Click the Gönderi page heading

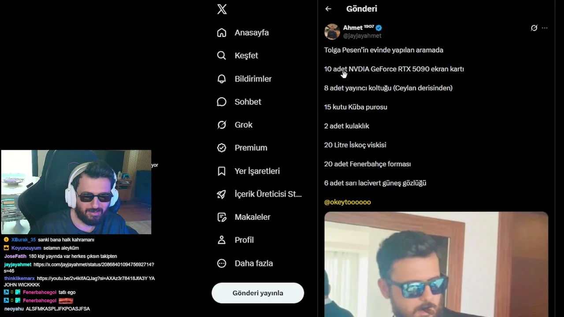point(362,9)
